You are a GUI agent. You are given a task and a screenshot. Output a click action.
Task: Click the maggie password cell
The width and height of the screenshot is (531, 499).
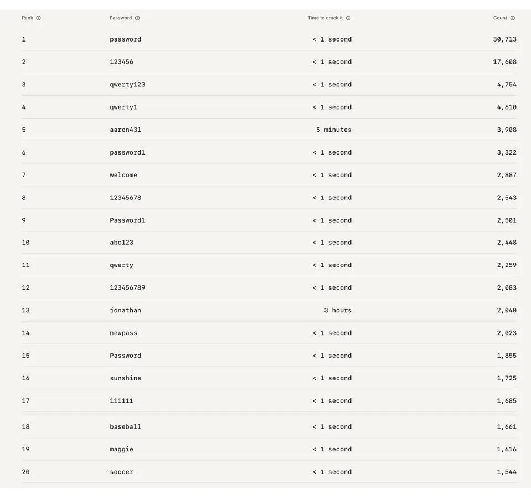tap(122, 450)
